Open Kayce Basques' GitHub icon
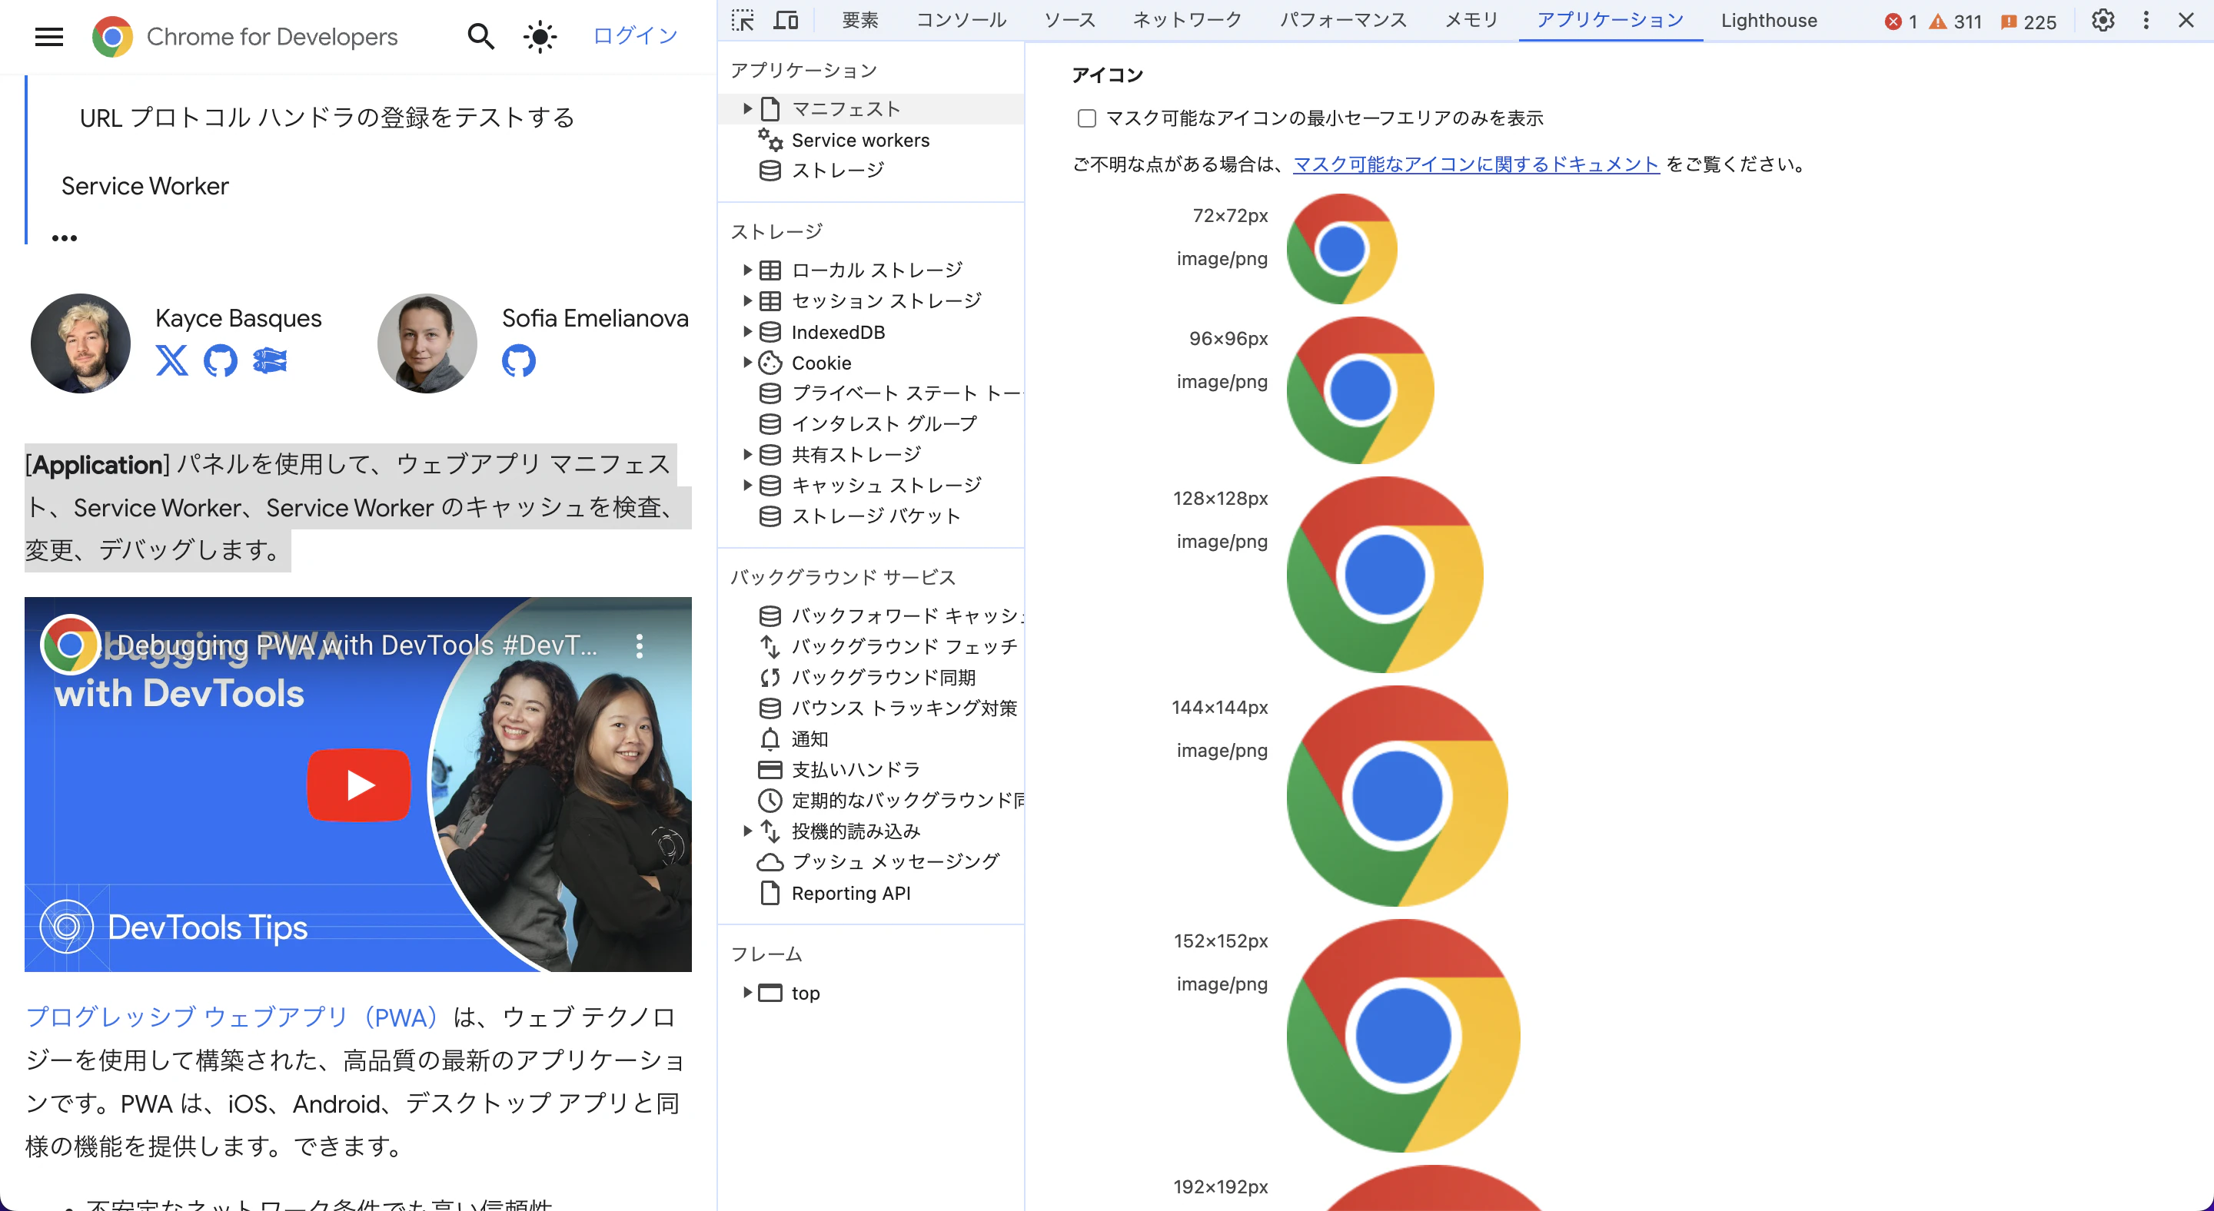Viewport: 2214px width, 1211px height. point(220,360)
